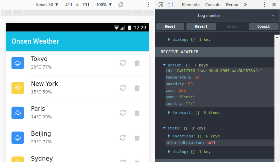Click the RECEIVE_WEATHER action header
The width and height of the screenshot is (280, 162).
coord(215,52)
